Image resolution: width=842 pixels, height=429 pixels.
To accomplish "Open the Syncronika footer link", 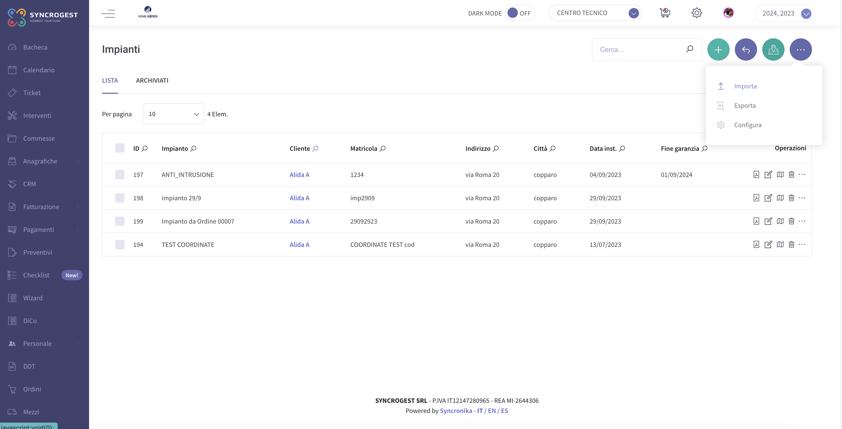I will (x=456, y=411).
